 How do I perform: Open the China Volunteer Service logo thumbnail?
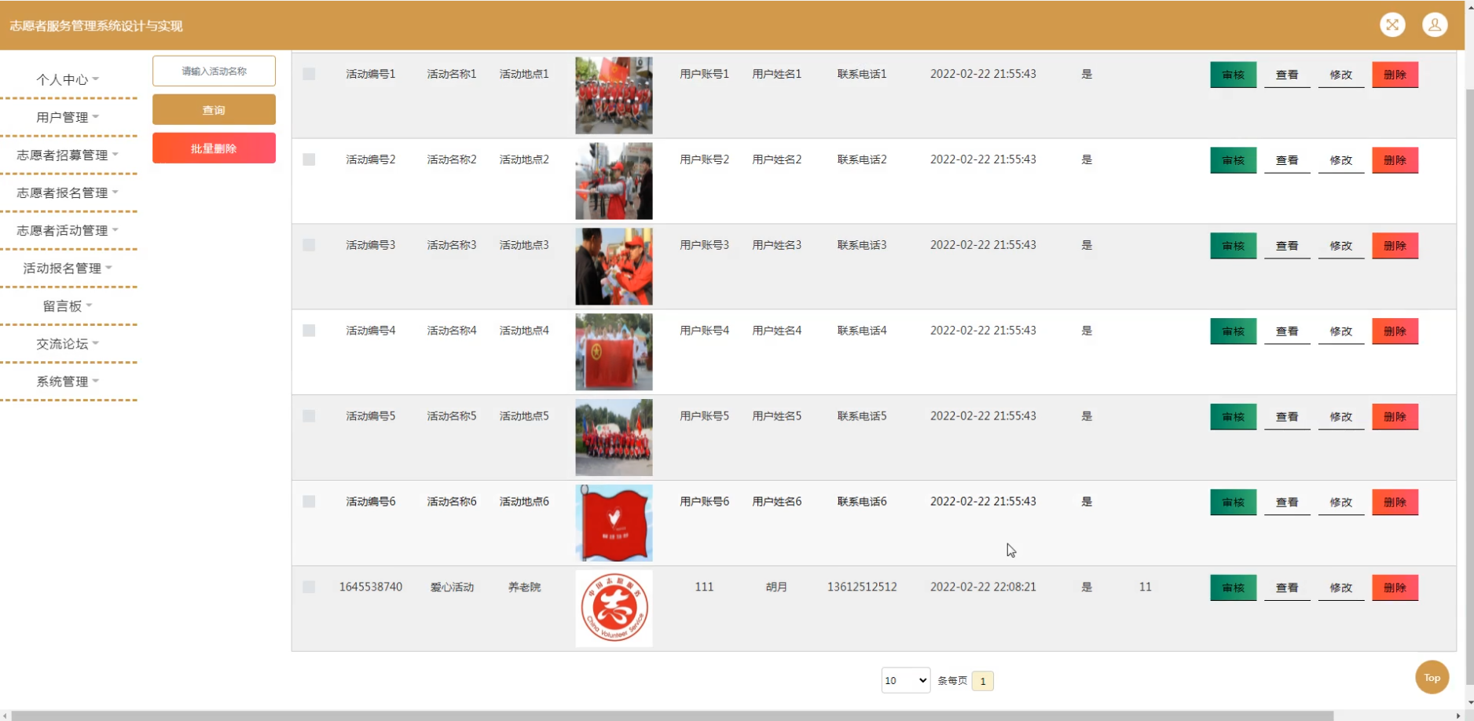pyautogui.click(x=614, y=609)
